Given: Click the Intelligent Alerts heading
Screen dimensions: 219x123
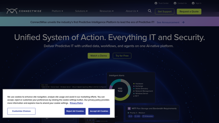Looking at the screenshot, I should click(117, 76).
